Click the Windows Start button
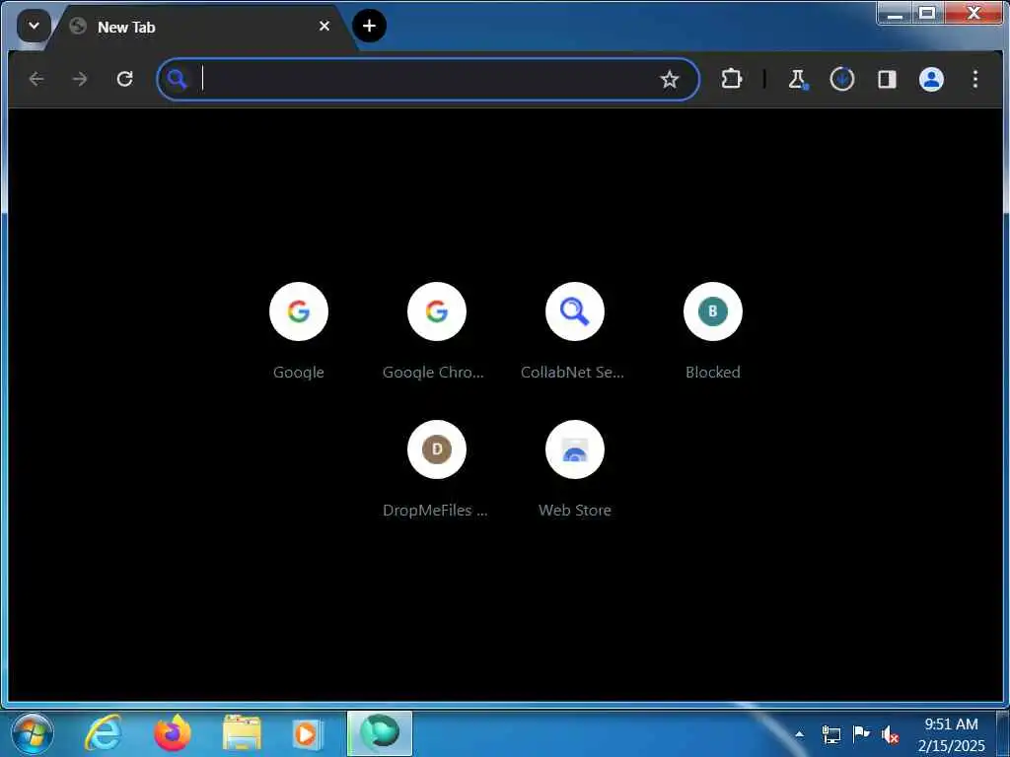This screenshot has width=1010, height=757. [33, 733]
